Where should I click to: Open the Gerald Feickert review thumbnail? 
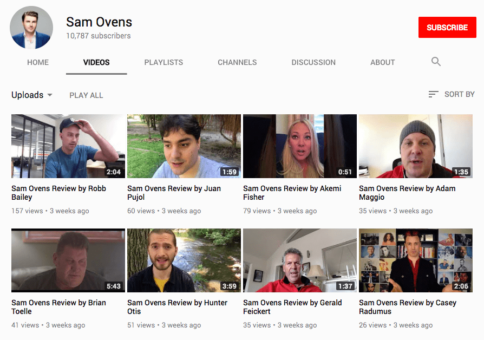300,260
